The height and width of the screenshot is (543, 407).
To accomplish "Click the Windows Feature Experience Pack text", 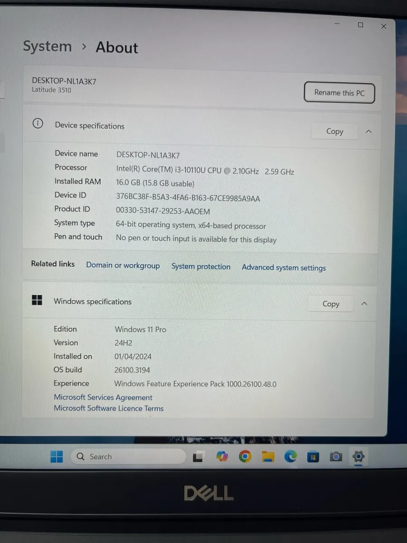I will (195, 384).
